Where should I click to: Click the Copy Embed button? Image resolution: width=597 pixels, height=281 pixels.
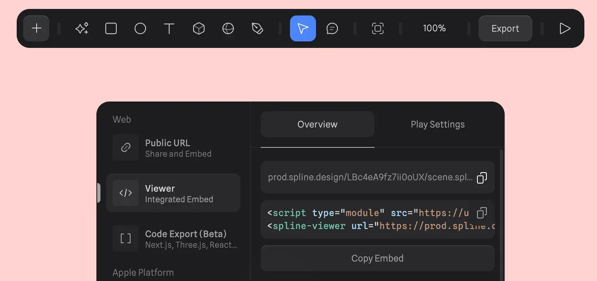[377, 258]
